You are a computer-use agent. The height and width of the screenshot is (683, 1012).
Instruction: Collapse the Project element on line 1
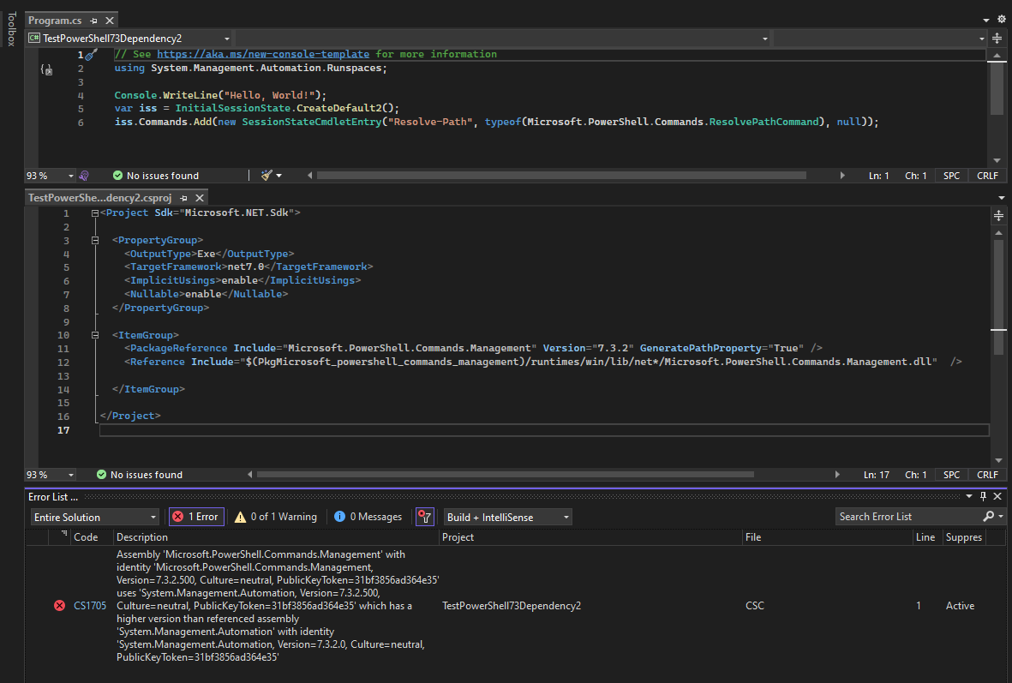click(x=95, y=213)
